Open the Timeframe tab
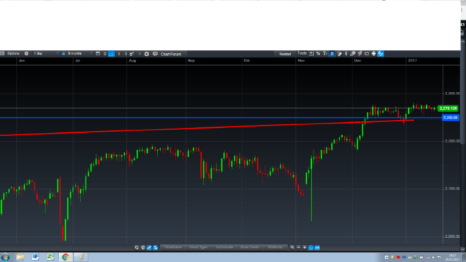 coord(173,247)
